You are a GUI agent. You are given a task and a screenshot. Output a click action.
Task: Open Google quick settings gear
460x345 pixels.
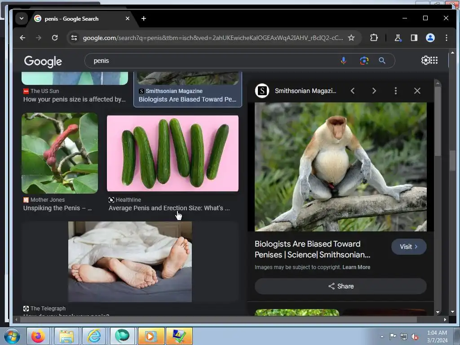click(425, 61)
